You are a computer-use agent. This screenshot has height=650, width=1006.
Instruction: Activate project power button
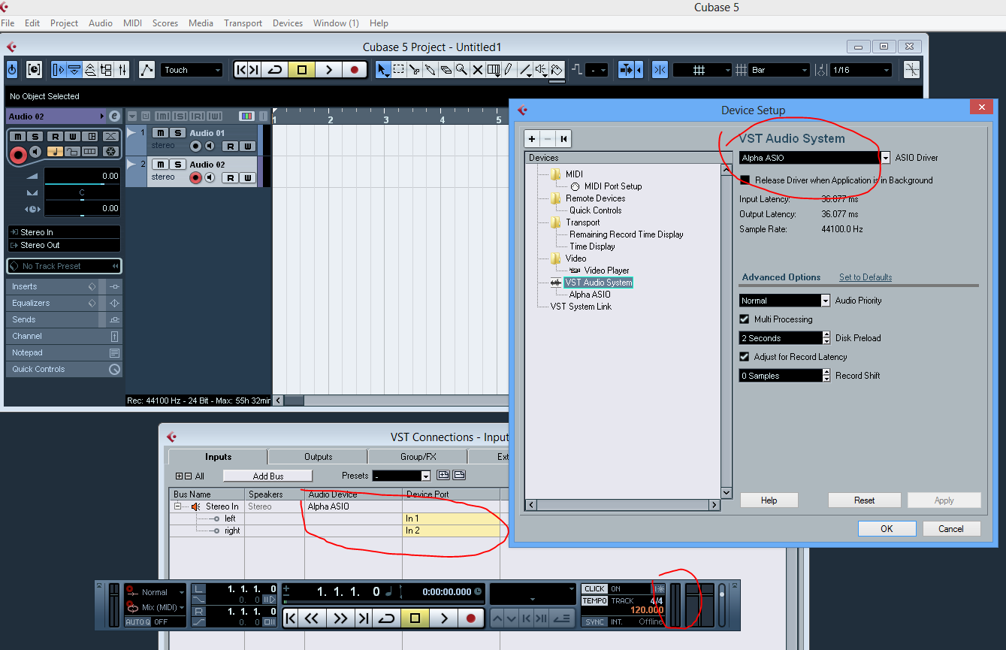(12, 70)
